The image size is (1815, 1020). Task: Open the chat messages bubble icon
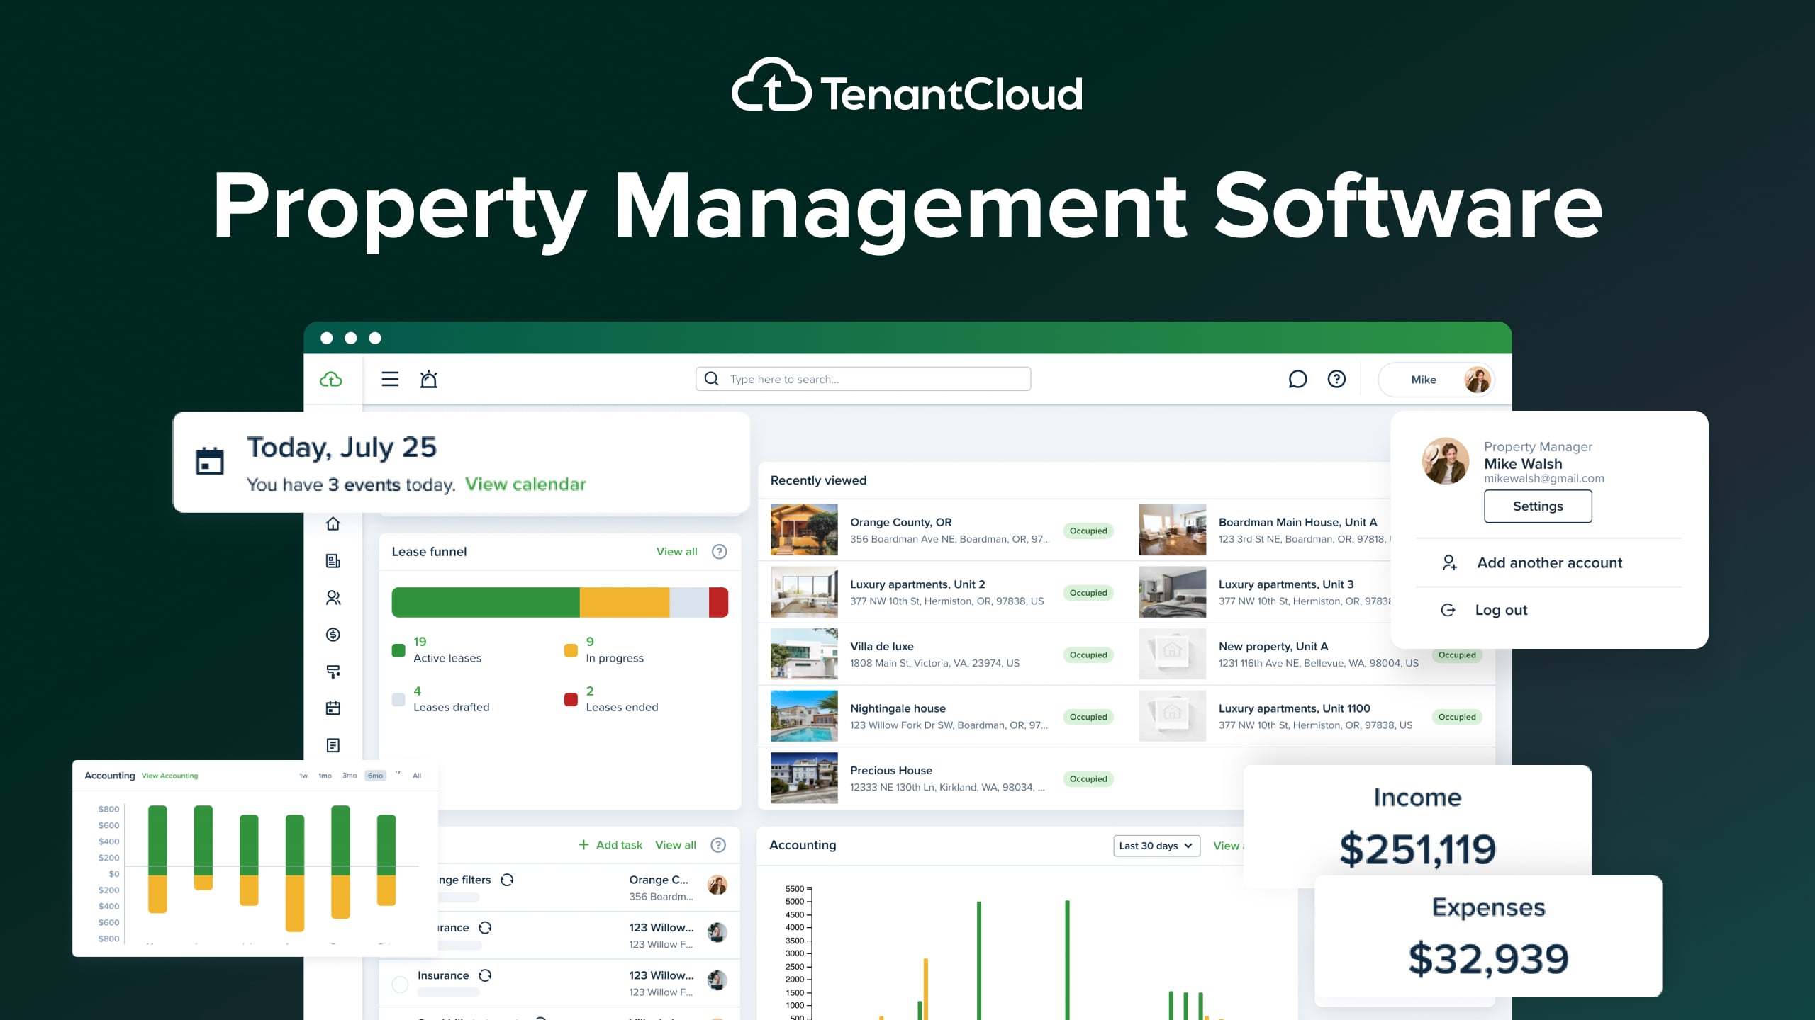[x=1297, y=379]
